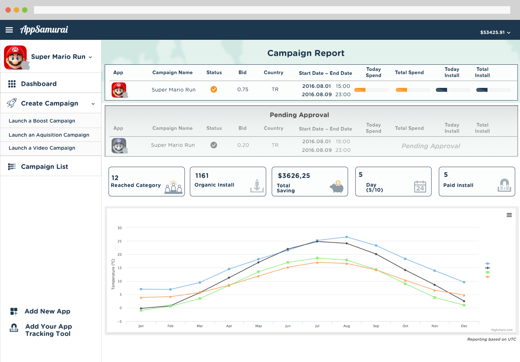Click the Add New App icon
Image resolution: width=520 pixels, height=362 pixels.
14,311
